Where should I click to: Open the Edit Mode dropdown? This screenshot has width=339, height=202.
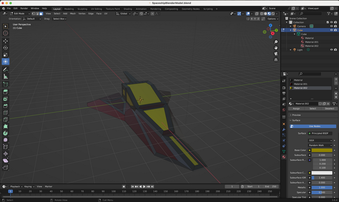[20, 14]
